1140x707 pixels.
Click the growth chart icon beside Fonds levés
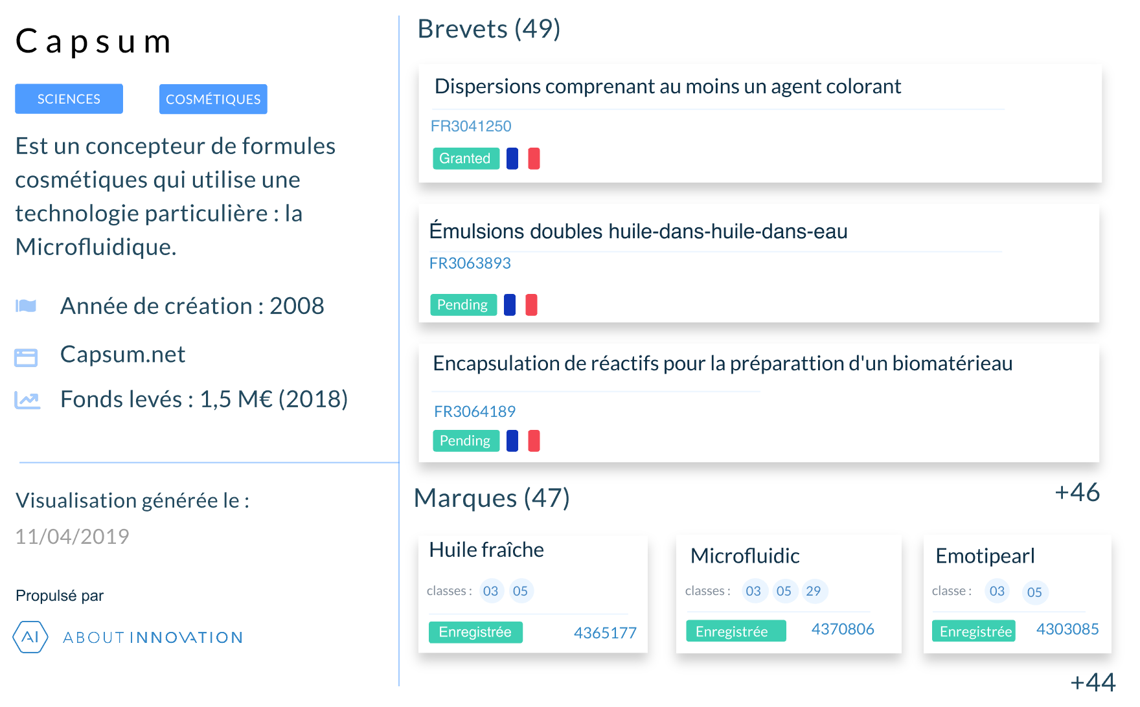click(27, 401)
